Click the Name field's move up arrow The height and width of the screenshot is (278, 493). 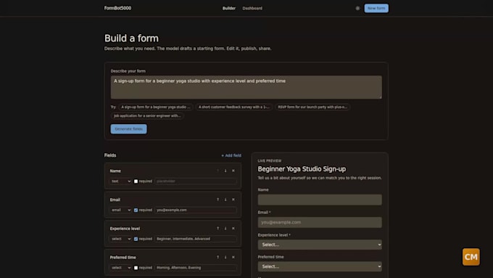pyautogui.click(x=217, y=171)
